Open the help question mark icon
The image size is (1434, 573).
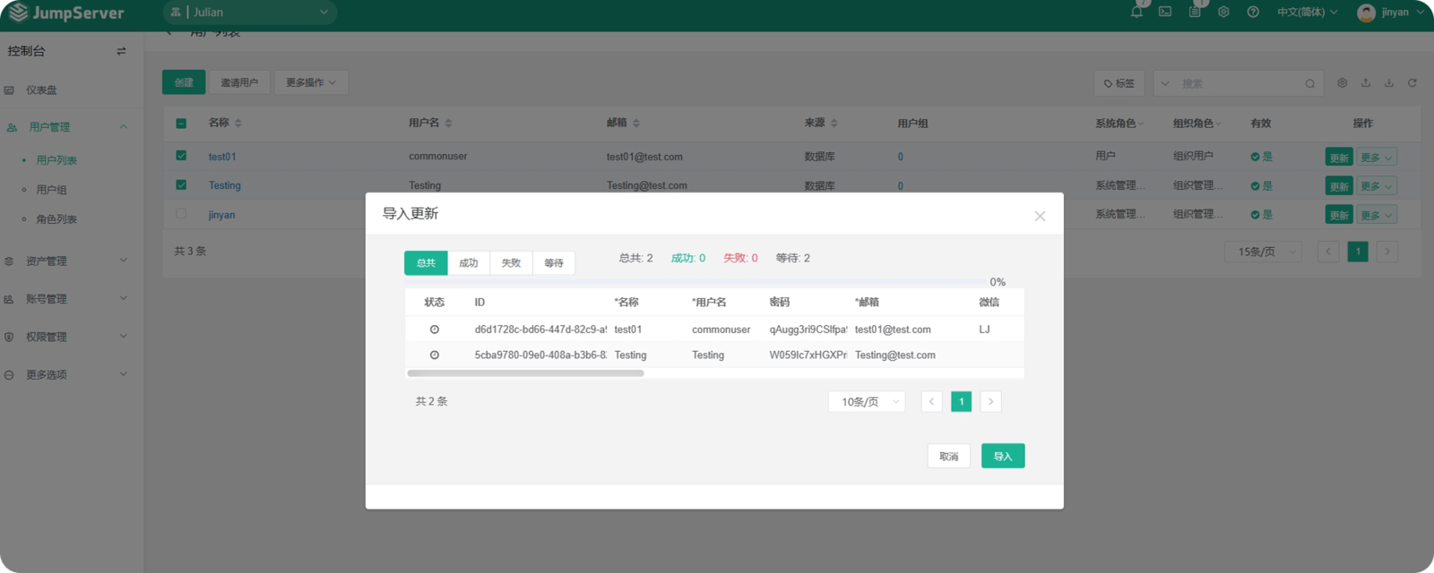click(x=1253, y=12)
